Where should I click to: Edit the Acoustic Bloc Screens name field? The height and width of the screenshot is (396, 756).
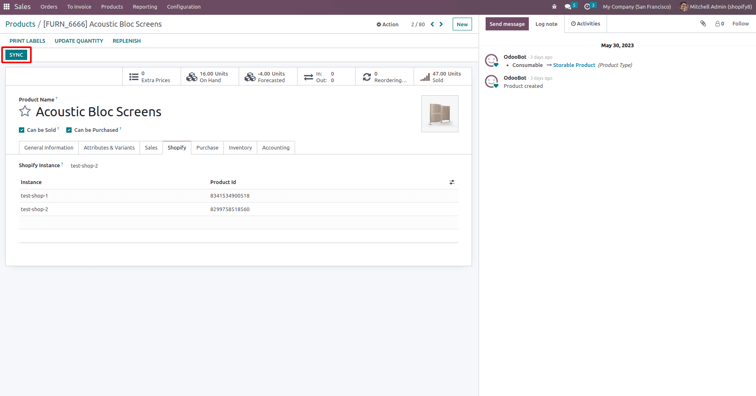point(99,112)
